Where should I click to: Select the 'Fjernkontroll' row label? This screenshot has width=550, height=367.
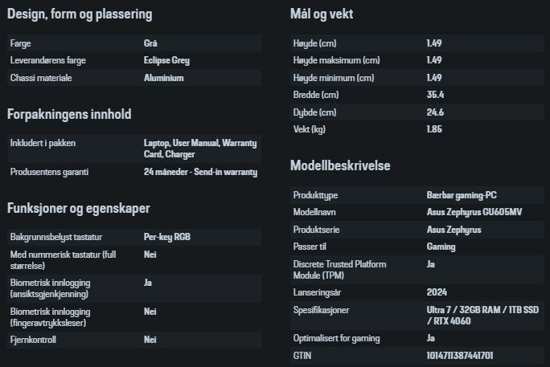point(34,340)
